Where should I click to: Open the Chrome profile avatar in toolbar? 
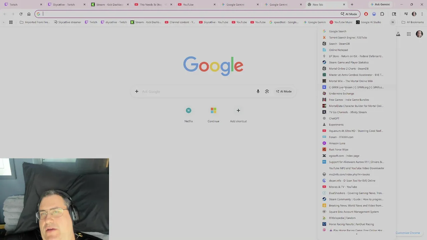414,14
